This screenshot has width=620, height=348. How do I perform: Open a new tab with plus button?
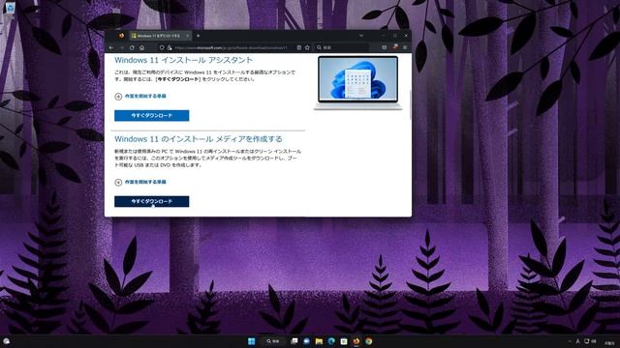(x=198, y=36)
